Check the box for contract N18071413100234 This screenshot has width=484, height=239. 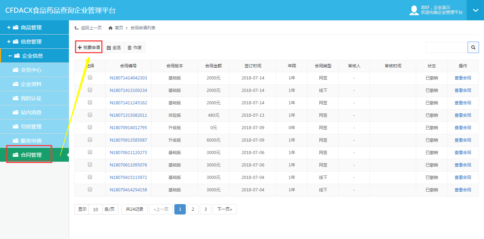tap(90, 90)
